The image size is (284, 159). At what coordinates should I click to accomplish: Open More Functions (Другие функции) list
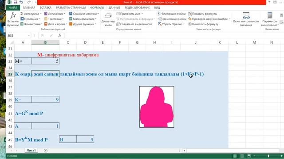pyautogui.click(x=83, y=24)
